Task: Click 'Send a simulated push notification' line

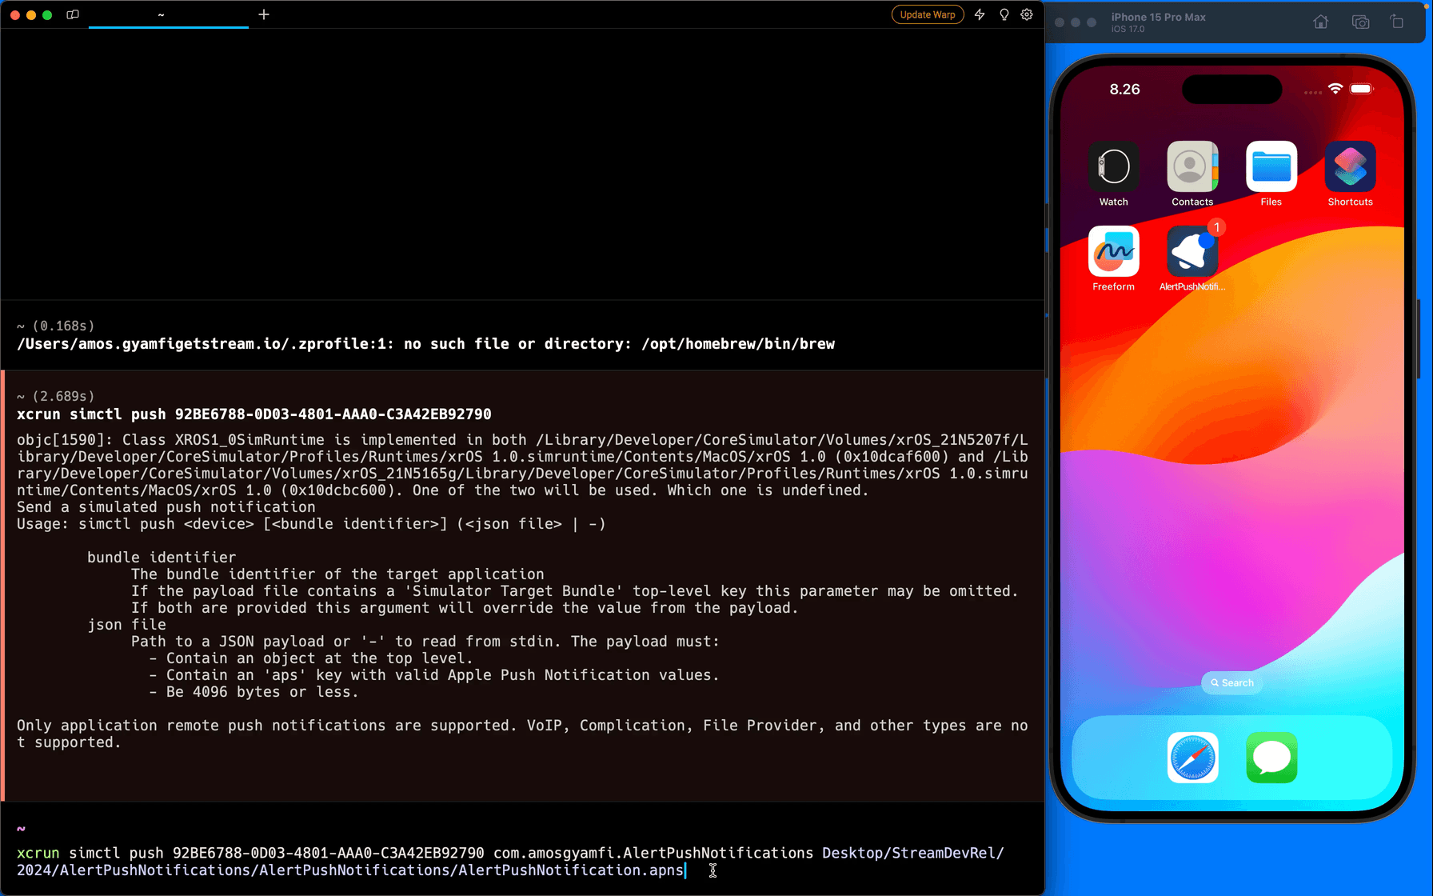Action: 166,507
